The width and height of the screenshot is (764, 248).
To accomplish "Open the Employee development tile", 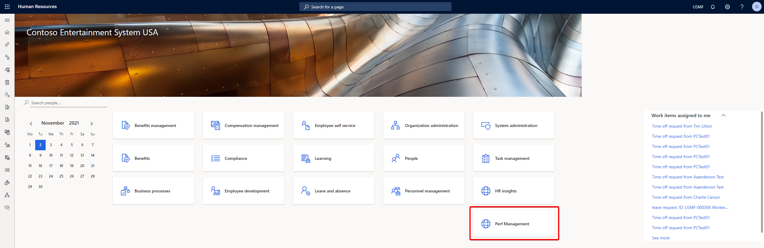I will (x=244, y=191).
